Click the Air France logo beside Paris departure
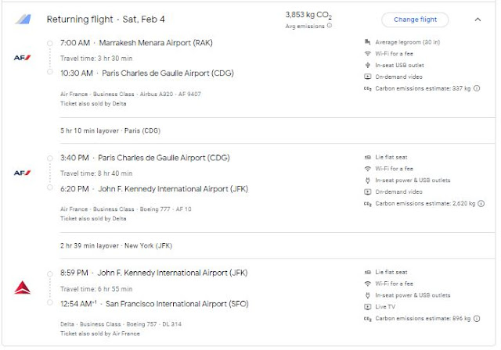 (23, 172)
